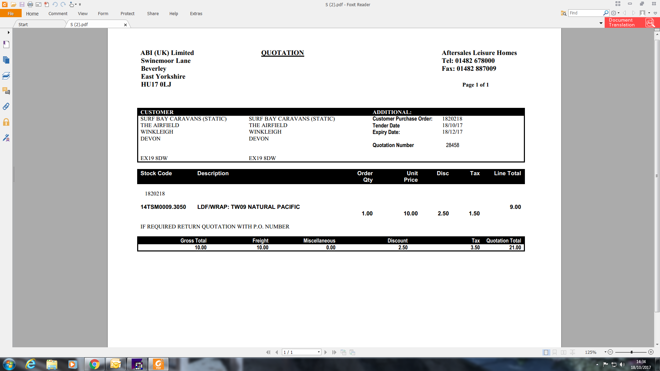The image size is (660, 371).
Task: Enable facing pages view mode
Action: (x=564, y=352)
